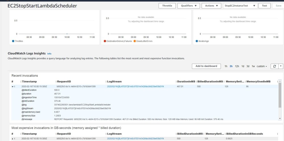This screenshot has width=284, height=141.
Task: Select the 12h time range
Action: (237, 66)
